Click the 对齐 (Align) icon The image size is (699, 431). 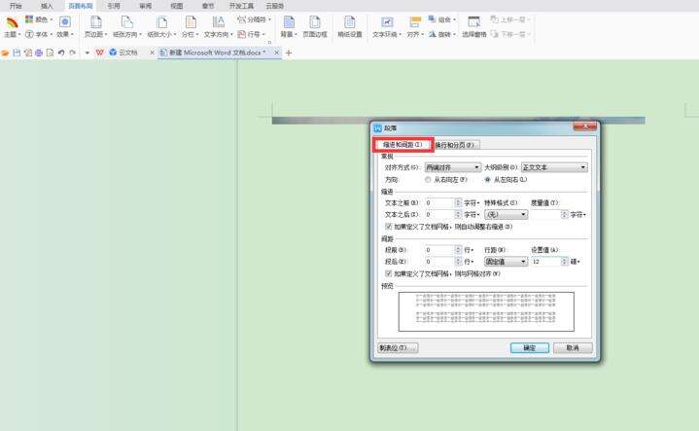point(415,22)
